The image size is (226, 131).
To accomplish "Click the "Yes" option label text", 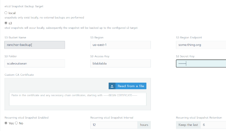I will tap(11, 123).
